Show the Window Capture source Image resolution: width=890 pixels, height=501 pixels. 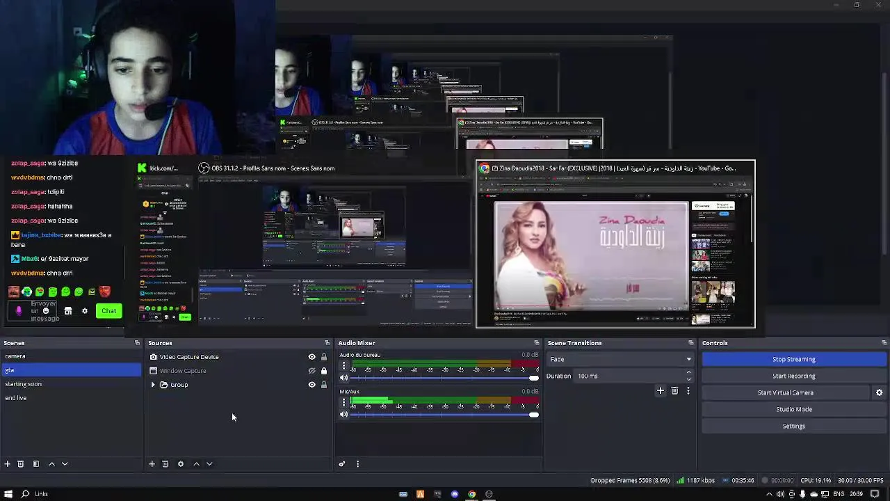point(311,371)
